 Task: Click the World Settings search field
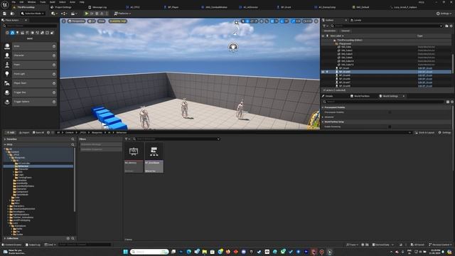click(384, 102)
